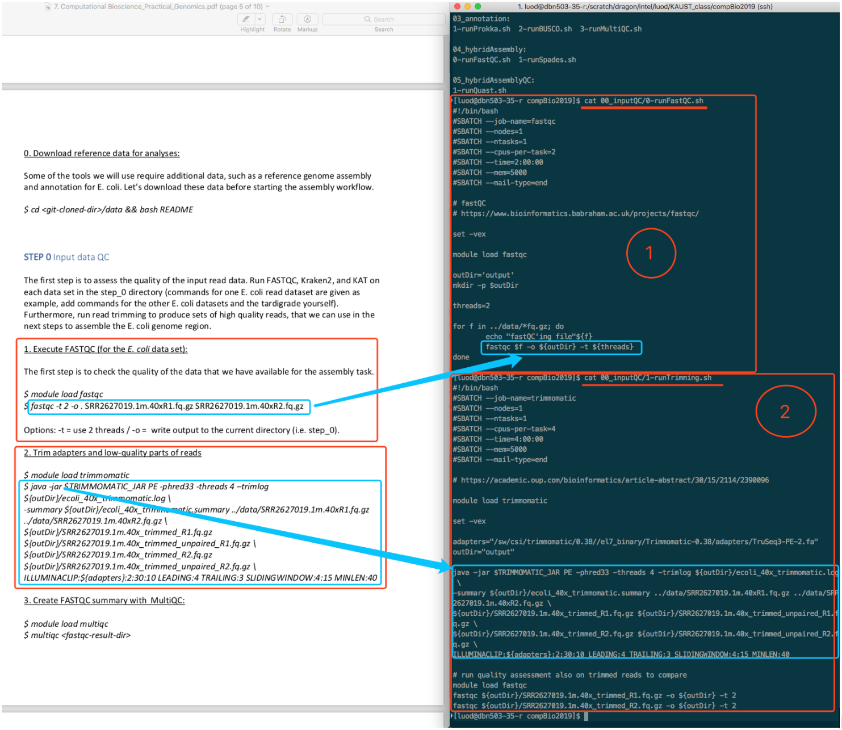The width and height of the screenshot is (842, 730).
Task: Click the PDF title 'Computational Bioscience_Practical_Genomics.pdf'
Action: 136,7
